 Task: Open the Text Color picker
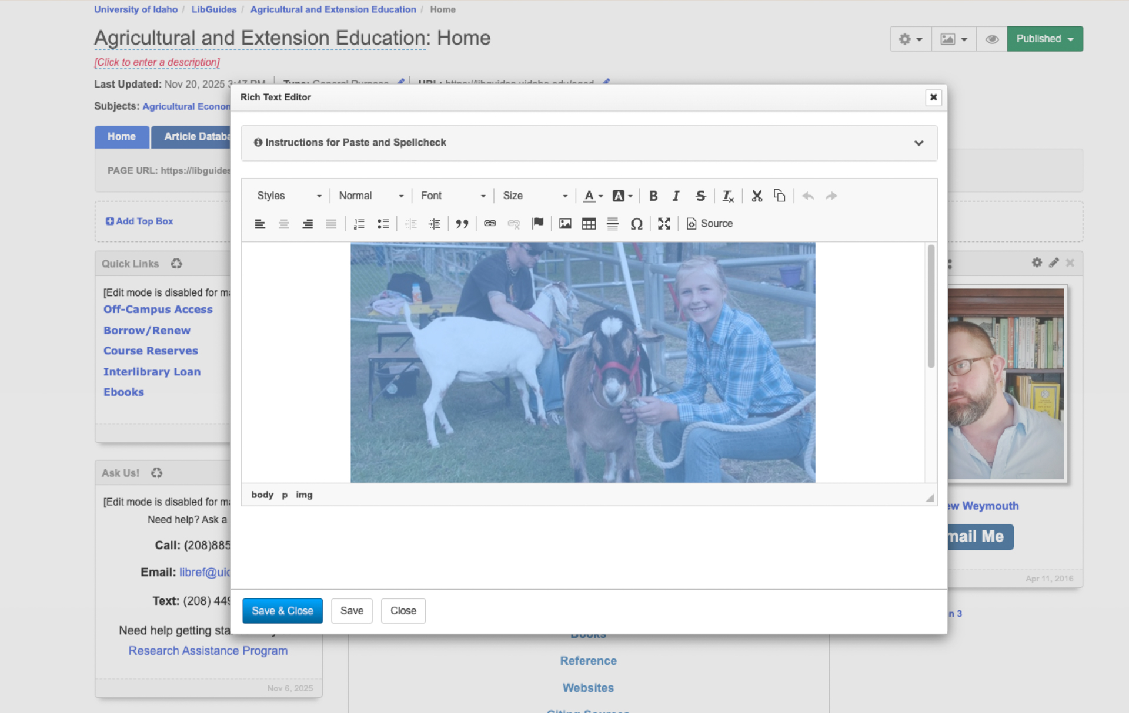(x=592, y=196)
